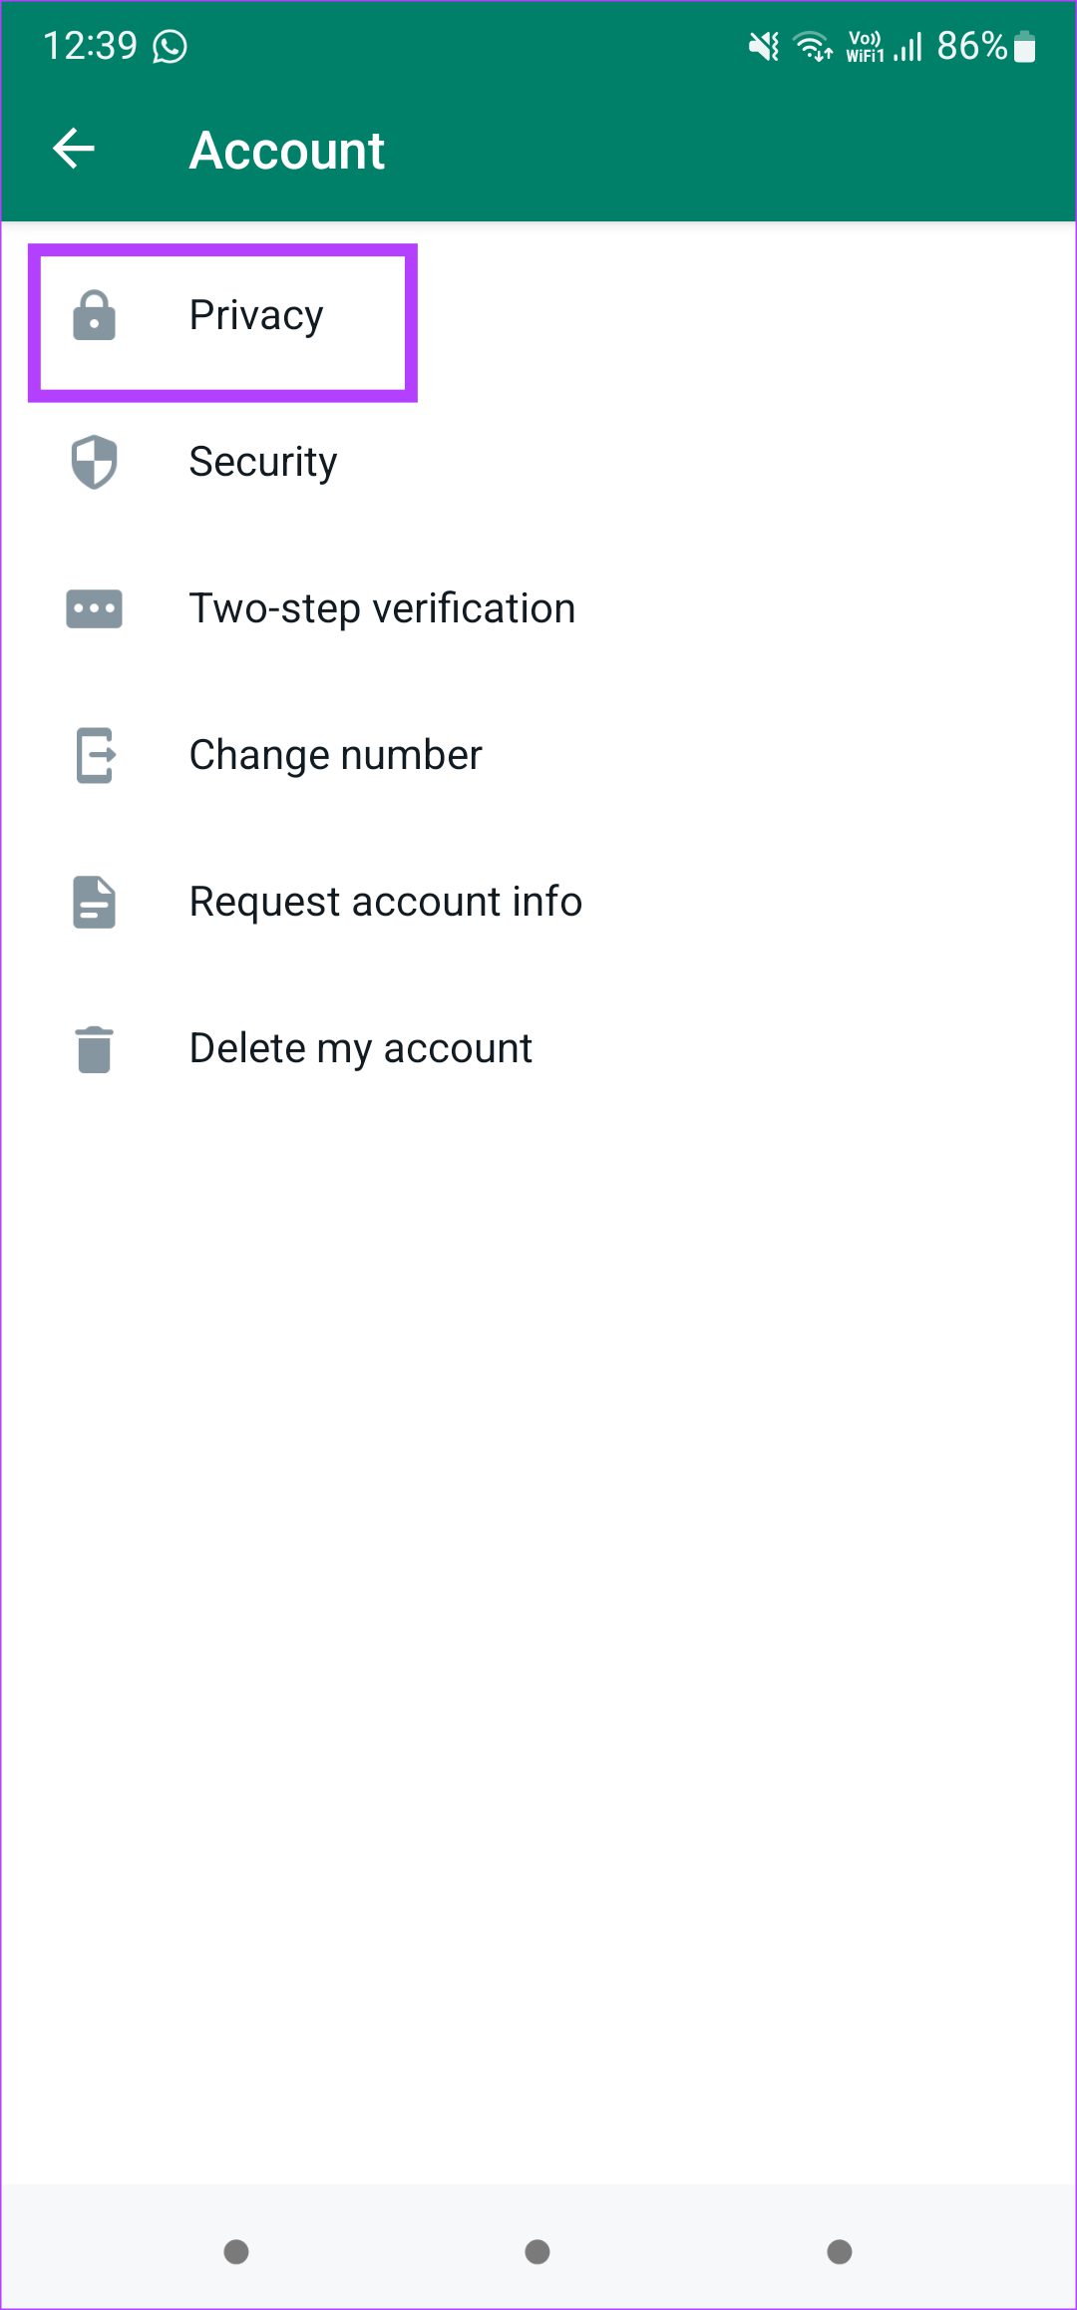The height and width of the screenshot is (2310, 1077).
Task: Tap the Security shield icon
Action: click(95, 463)
